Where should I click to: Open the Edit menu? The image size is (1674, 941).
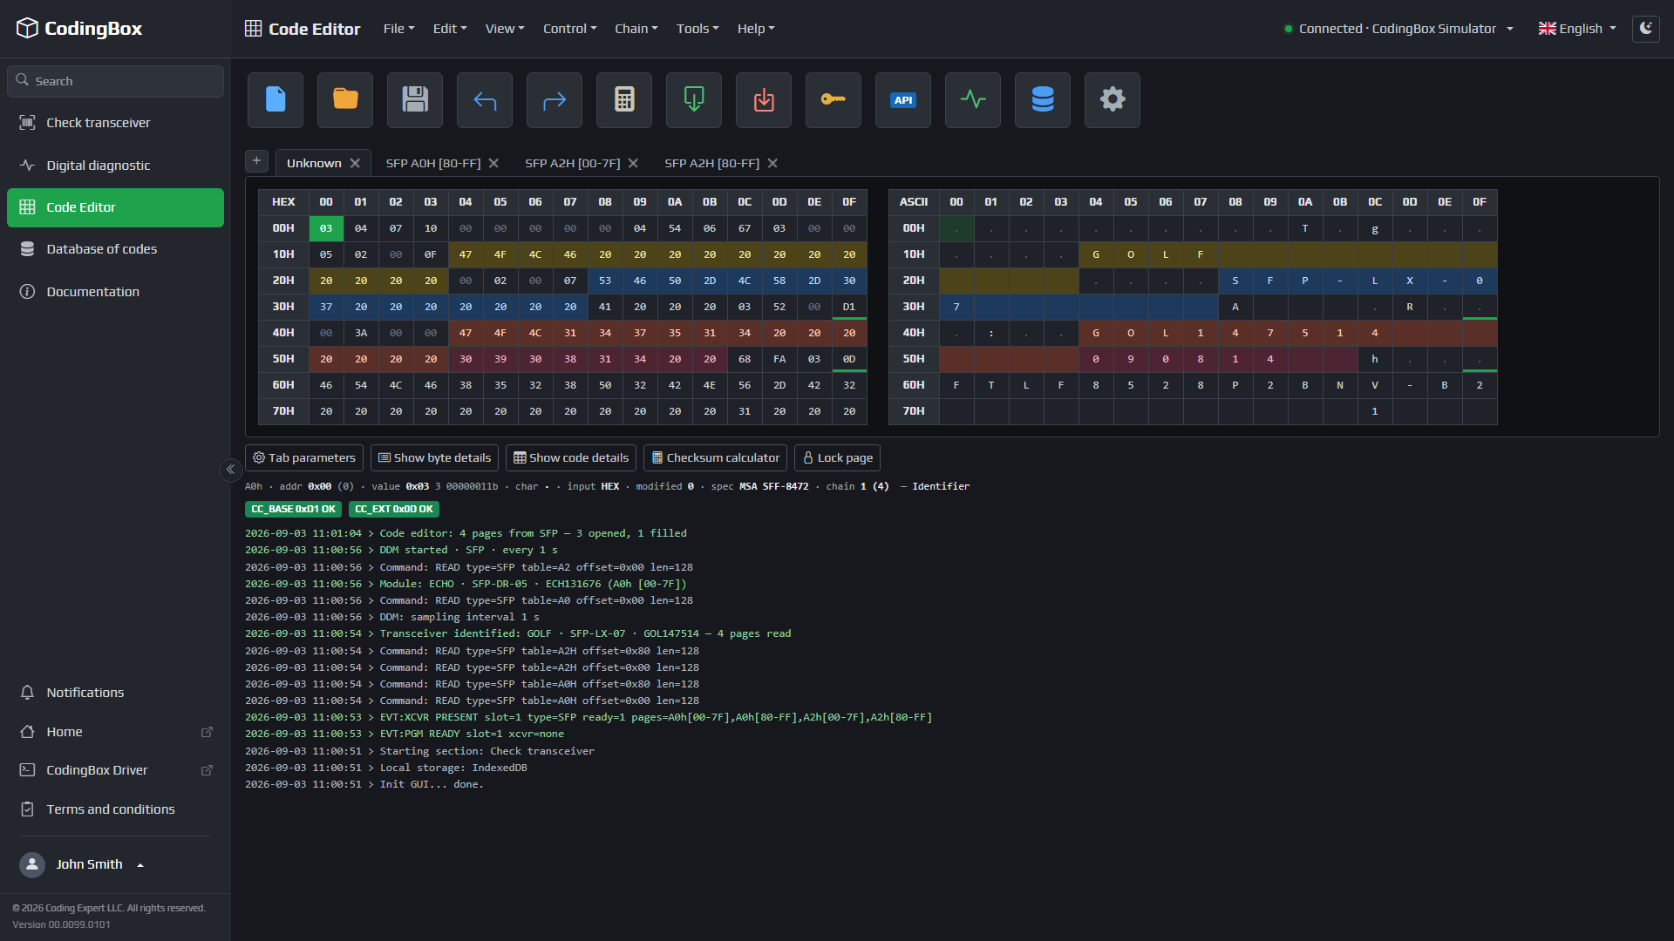click(450, 29)
